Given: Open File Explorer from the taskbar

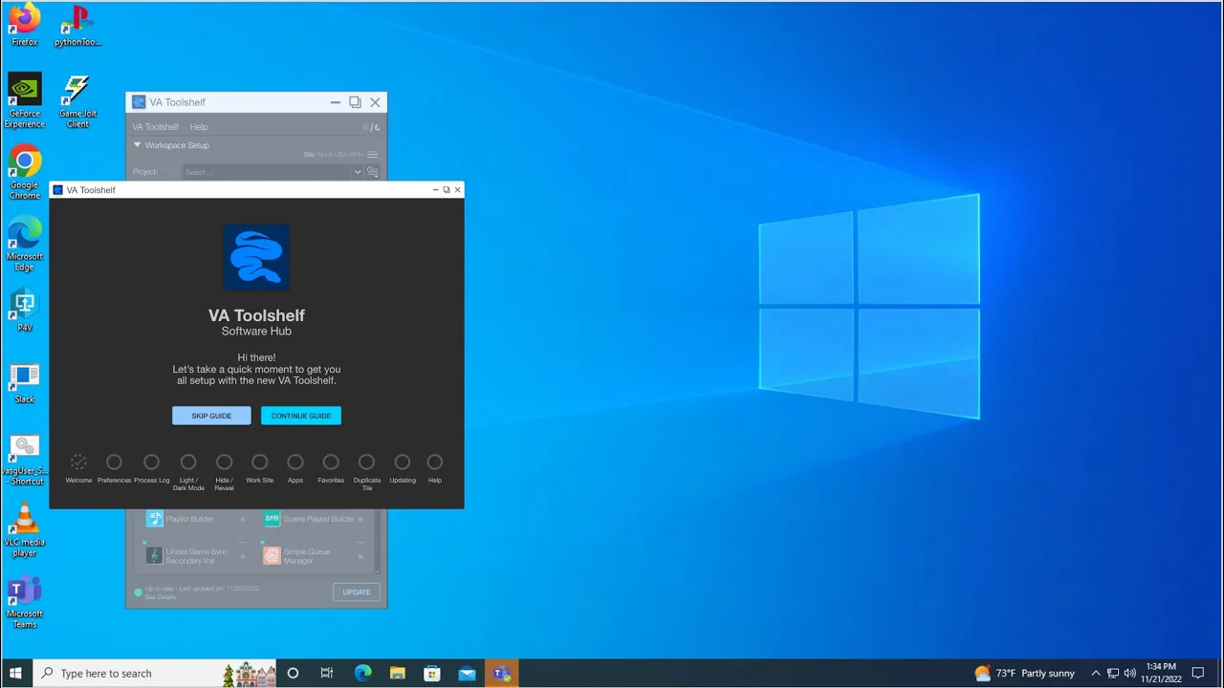Looking at the screenshot, I should [x=397, y=673].
